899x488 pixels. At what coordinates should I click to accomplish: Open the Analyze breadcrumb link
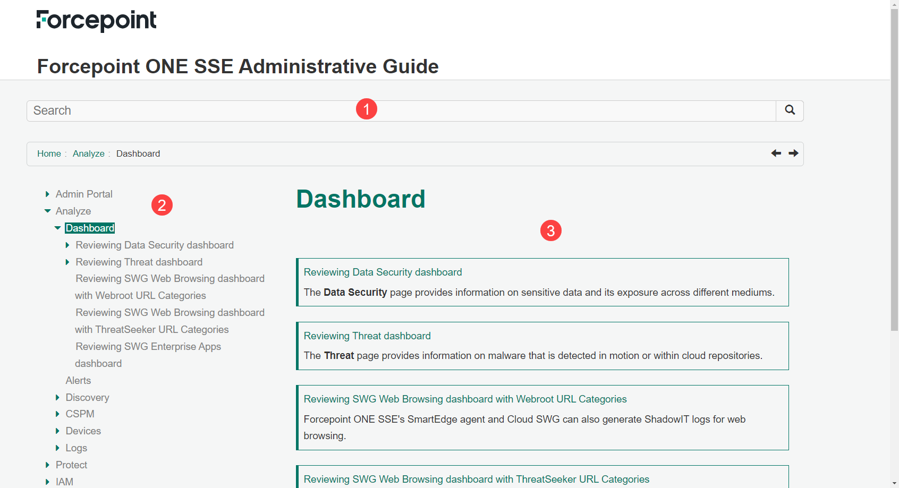click(x=88, y=153)
